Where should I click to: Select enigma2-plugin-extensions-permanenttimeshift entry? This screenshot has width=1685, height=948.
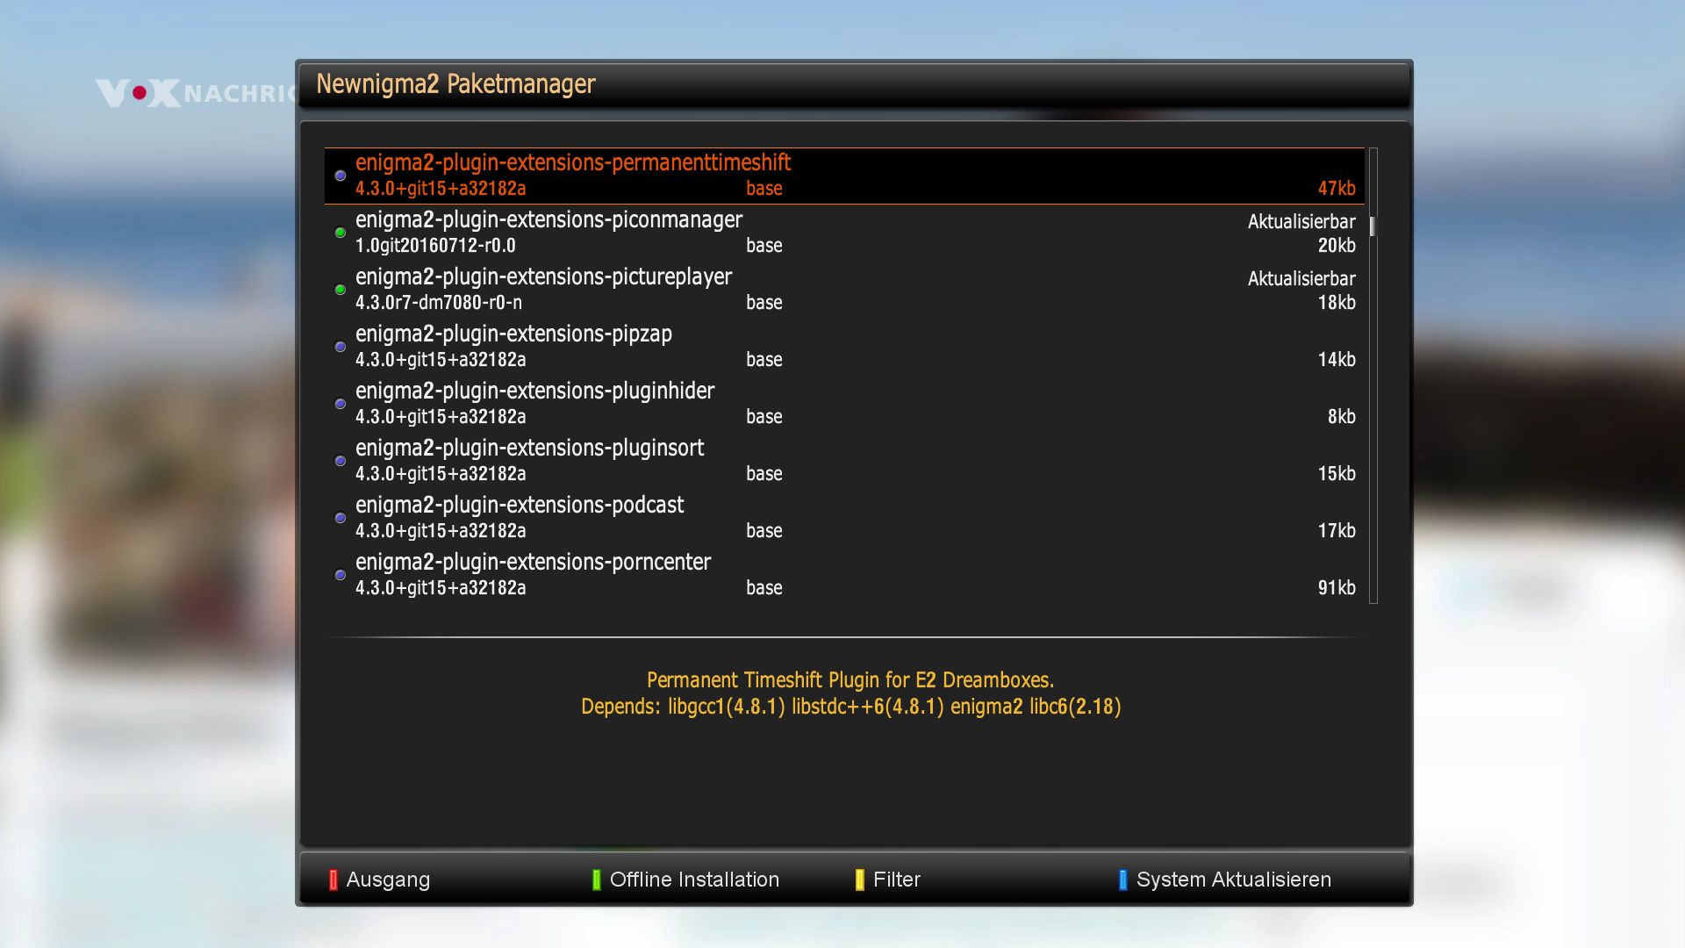[x=844, y=176]
